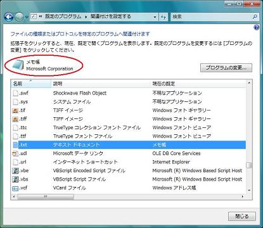Image resolution: width=263 pixels, height=228 pixels.
Task: Go back with the blue arrow button
Action: (x=8, y=17)
